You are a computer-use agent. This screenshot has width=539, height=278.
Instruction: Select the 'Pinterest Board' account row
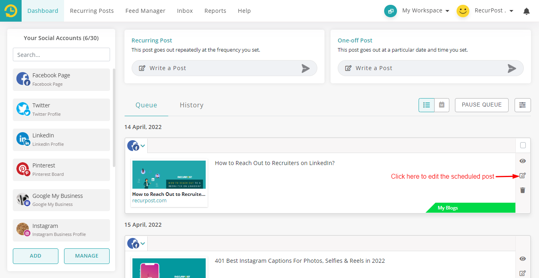(61, 170)
